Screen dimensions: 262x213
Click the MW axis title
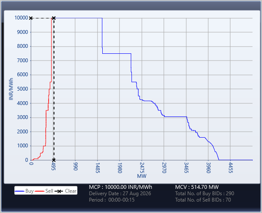point(142,176)
